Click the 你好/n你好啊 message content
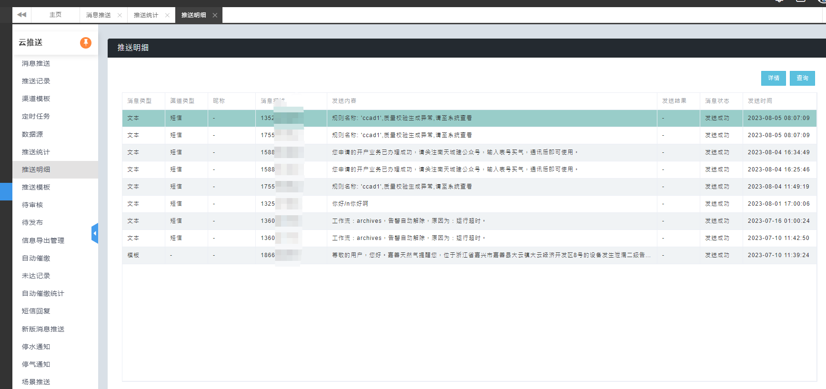This screenshot has height=389, width=826. (x=350, y=204)
